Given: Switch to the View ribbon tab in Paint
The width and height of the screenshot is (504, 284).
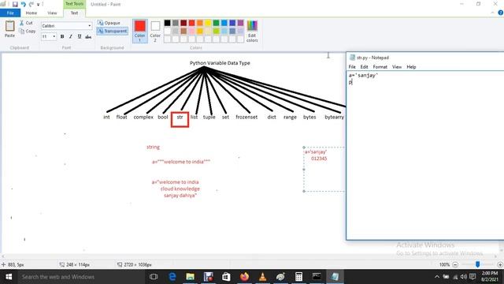Looking at the screenshot, I should 52,13.
